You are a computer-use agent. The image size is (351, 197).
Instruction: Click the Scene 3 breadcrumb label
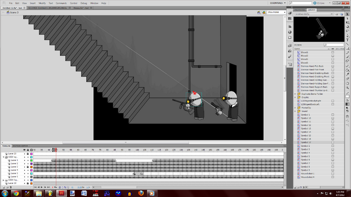[x=14, y=13]
